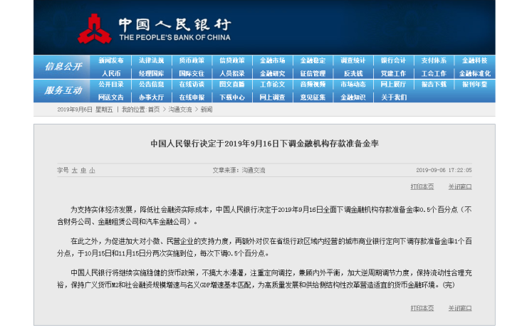Viewport: 527px width, 330px height.
Task: Go to 首页 in the breadcrumb
Action: click(x=154, y=110)
